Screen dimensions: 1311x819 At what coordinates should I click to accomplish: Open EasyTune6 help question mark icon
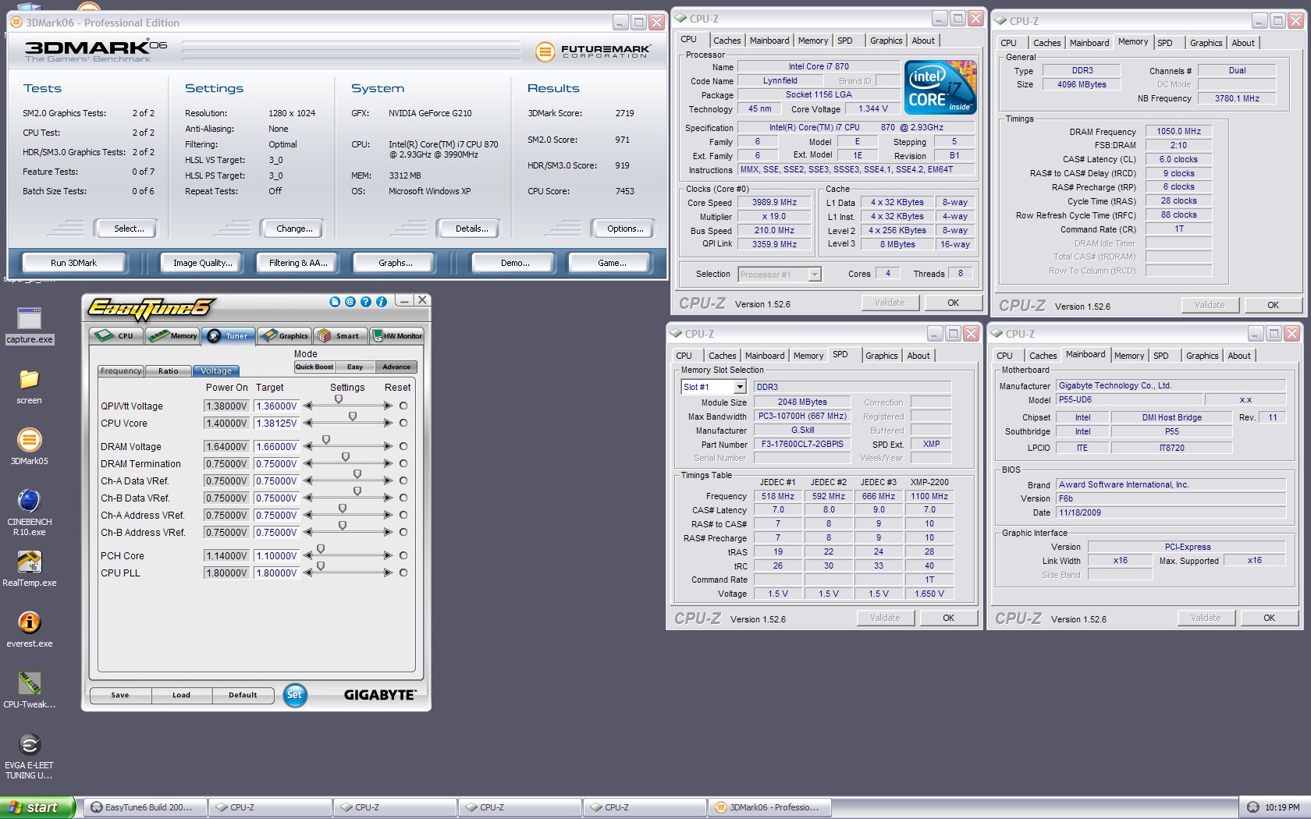click(x=366, y=301)
